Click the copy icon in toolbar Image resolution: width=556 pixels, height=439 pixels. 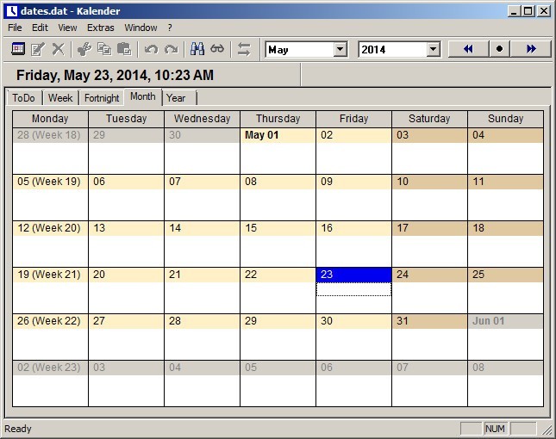pyautogui.click(x=104, y=49)
